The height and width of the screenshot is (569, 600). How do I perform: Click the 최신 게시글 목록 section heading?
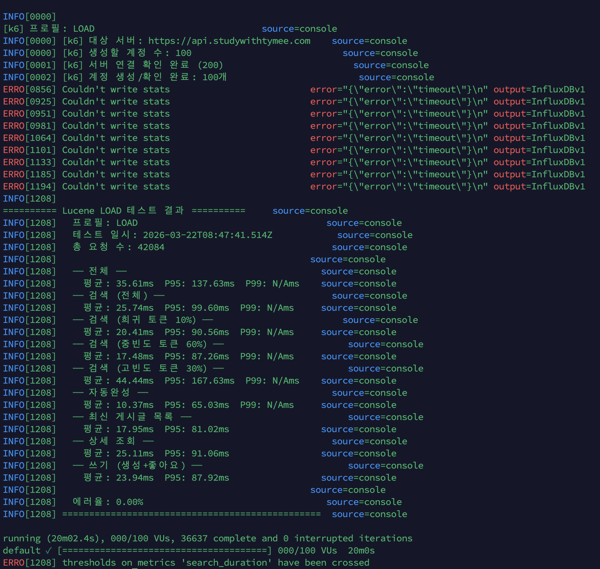(x=131, y=417)
